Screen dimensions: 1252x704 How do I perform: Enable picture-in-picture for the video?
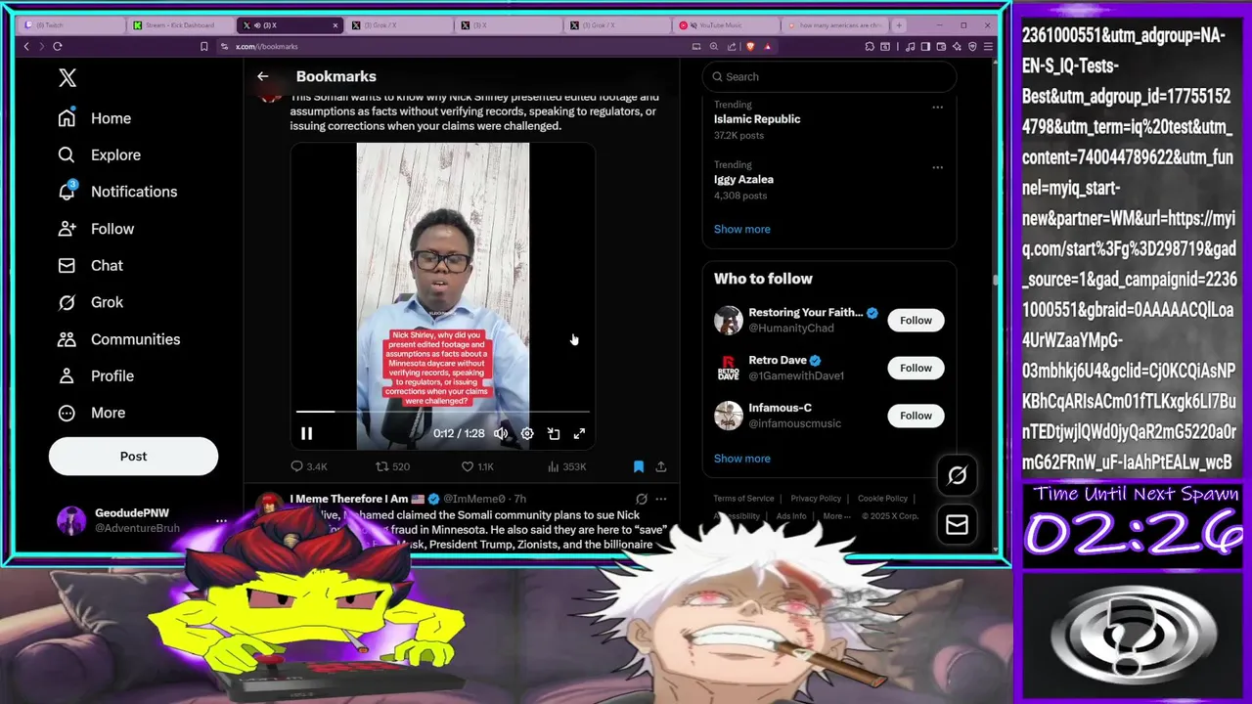[554, 433]
